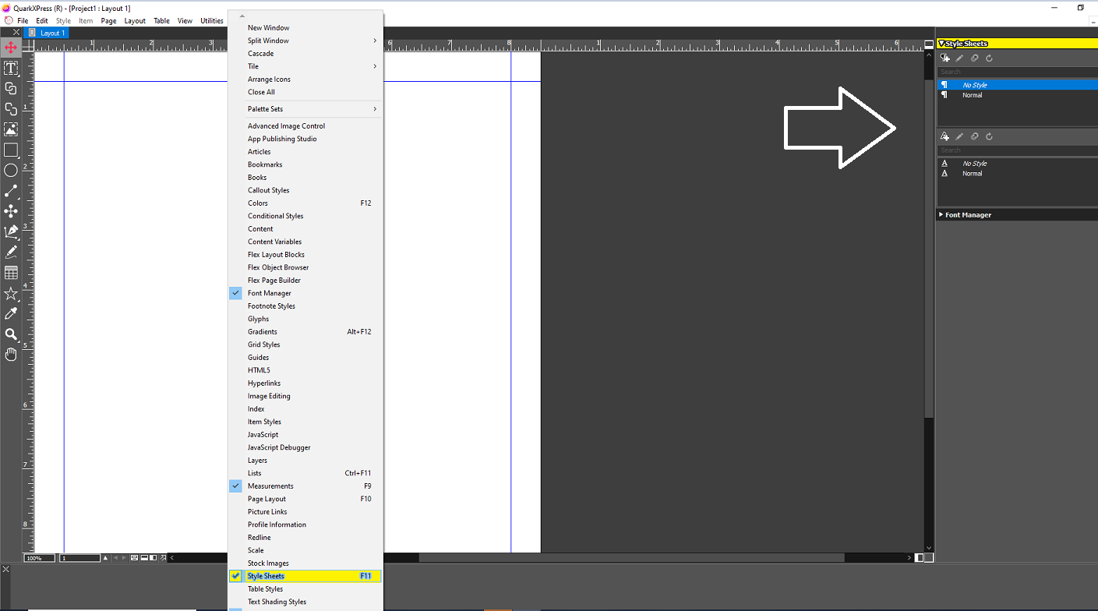Create a new paragraph style sheet
This screenshot has width=1098, height=611.
944,58
